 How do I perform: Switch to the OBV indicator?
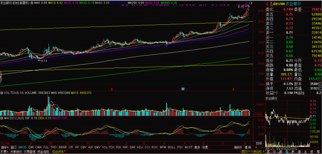pyautogui.click(x=84, y=147)
